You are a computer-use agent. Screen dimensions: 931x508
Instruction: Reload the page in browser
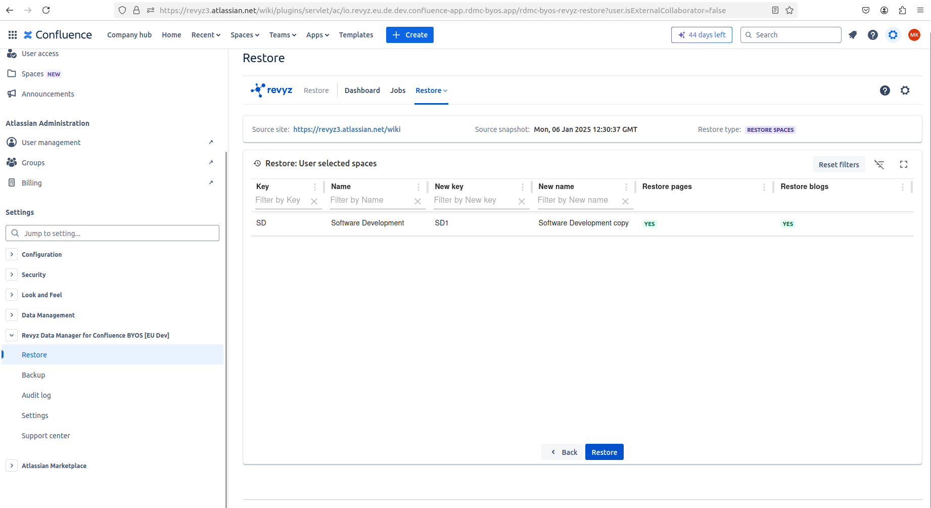(x=46, y=10)
